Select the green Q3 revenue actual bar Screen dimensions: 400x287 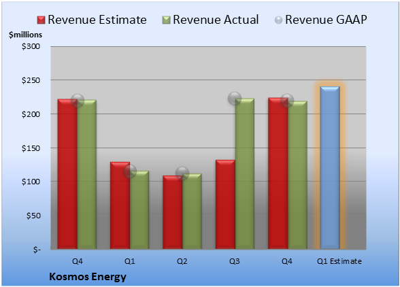pyautogui.click(x=245, y=173)
